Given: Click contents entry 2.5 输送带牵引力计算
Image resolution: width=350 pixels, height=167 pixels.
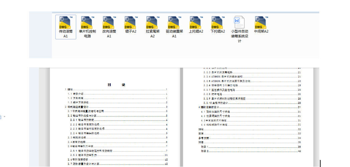Looking at the screenshot, I should 118,147.
